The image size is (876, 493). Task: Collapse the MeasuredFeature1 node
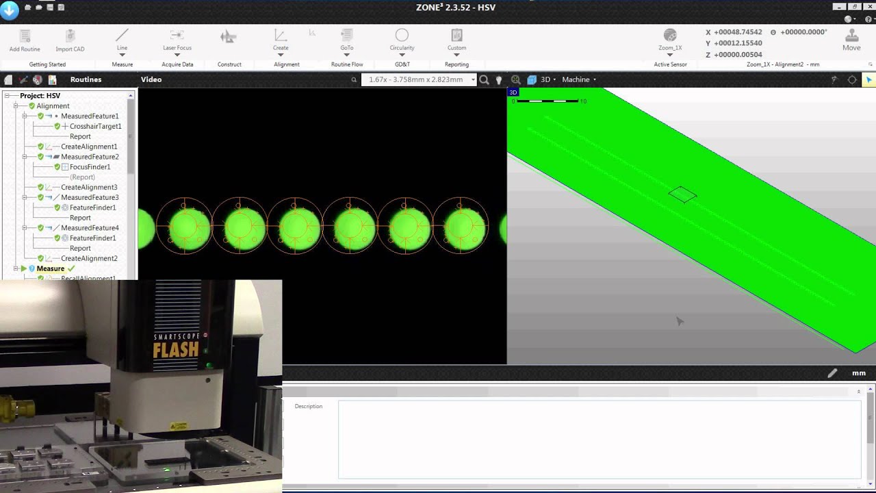(24, 116)
